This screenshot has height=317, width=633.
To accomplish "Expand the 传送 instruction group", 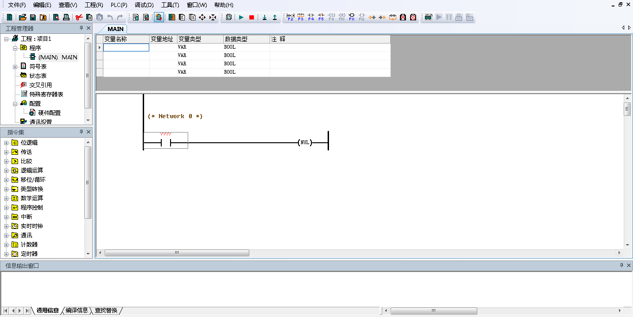I will [x=6, y=152].
